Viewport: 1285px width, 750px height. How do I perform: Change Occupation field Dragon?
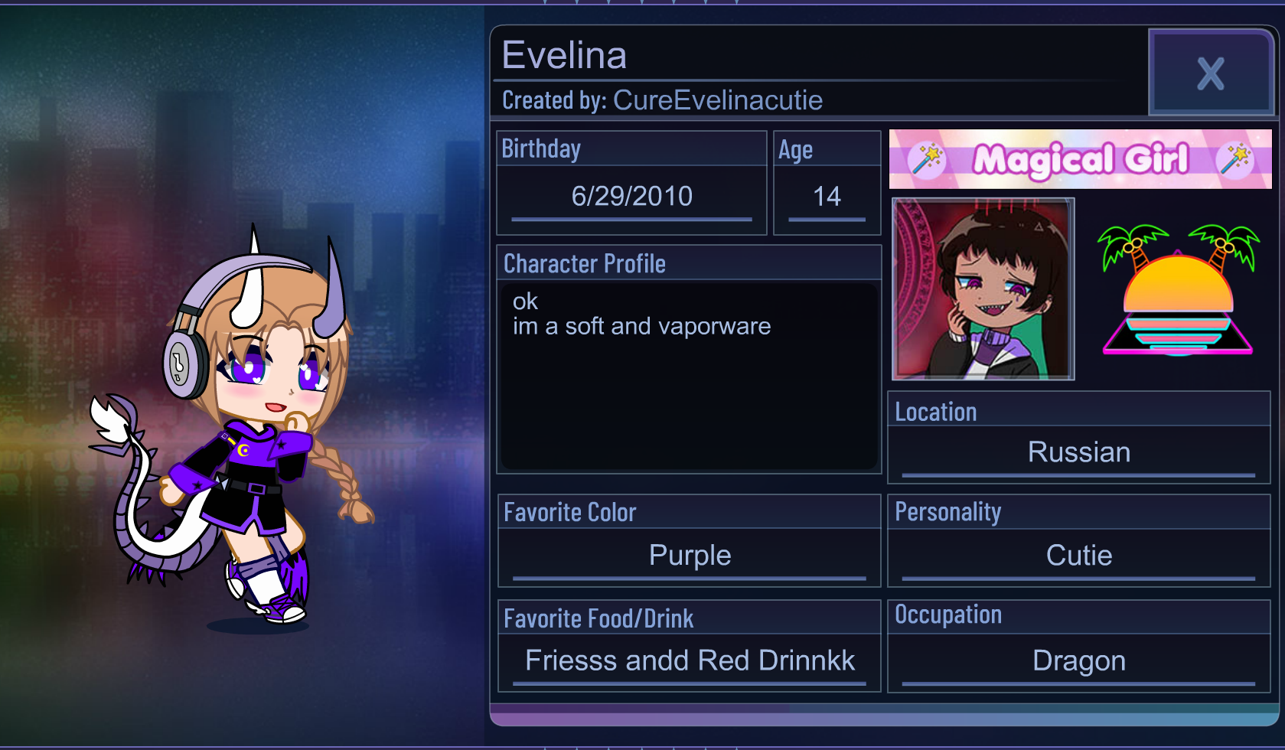click(x=1079, y=661)
